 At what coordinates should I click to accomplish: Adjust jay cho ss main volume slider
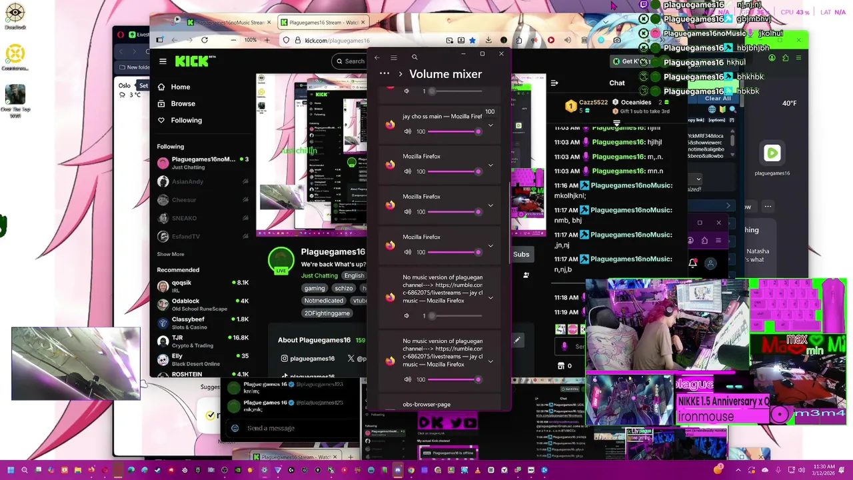(x=454, y=131)
